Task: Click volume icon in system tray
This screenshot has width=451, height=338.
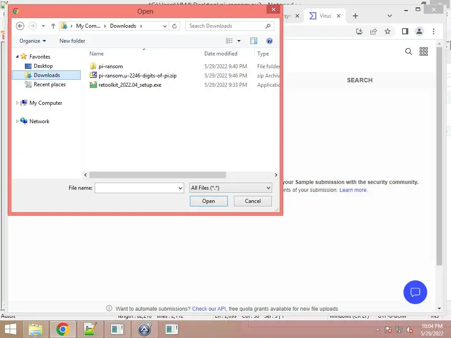Action: [x=409, y=330]
